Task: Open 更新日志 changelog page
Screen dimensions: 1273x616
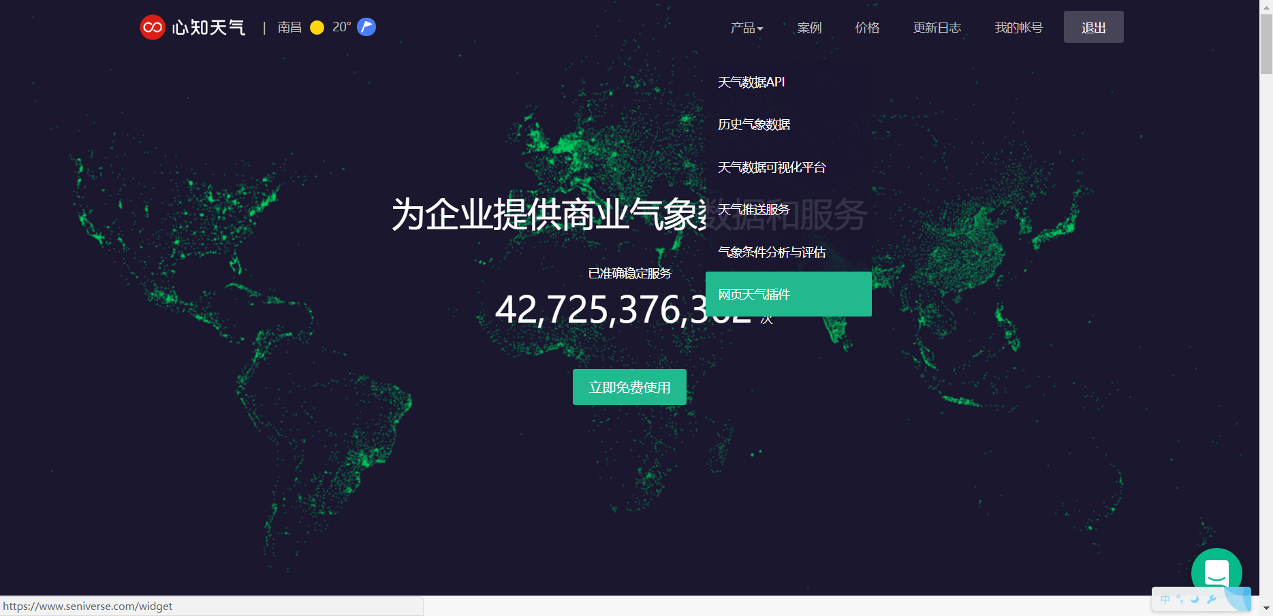Action: pos(937,27)
